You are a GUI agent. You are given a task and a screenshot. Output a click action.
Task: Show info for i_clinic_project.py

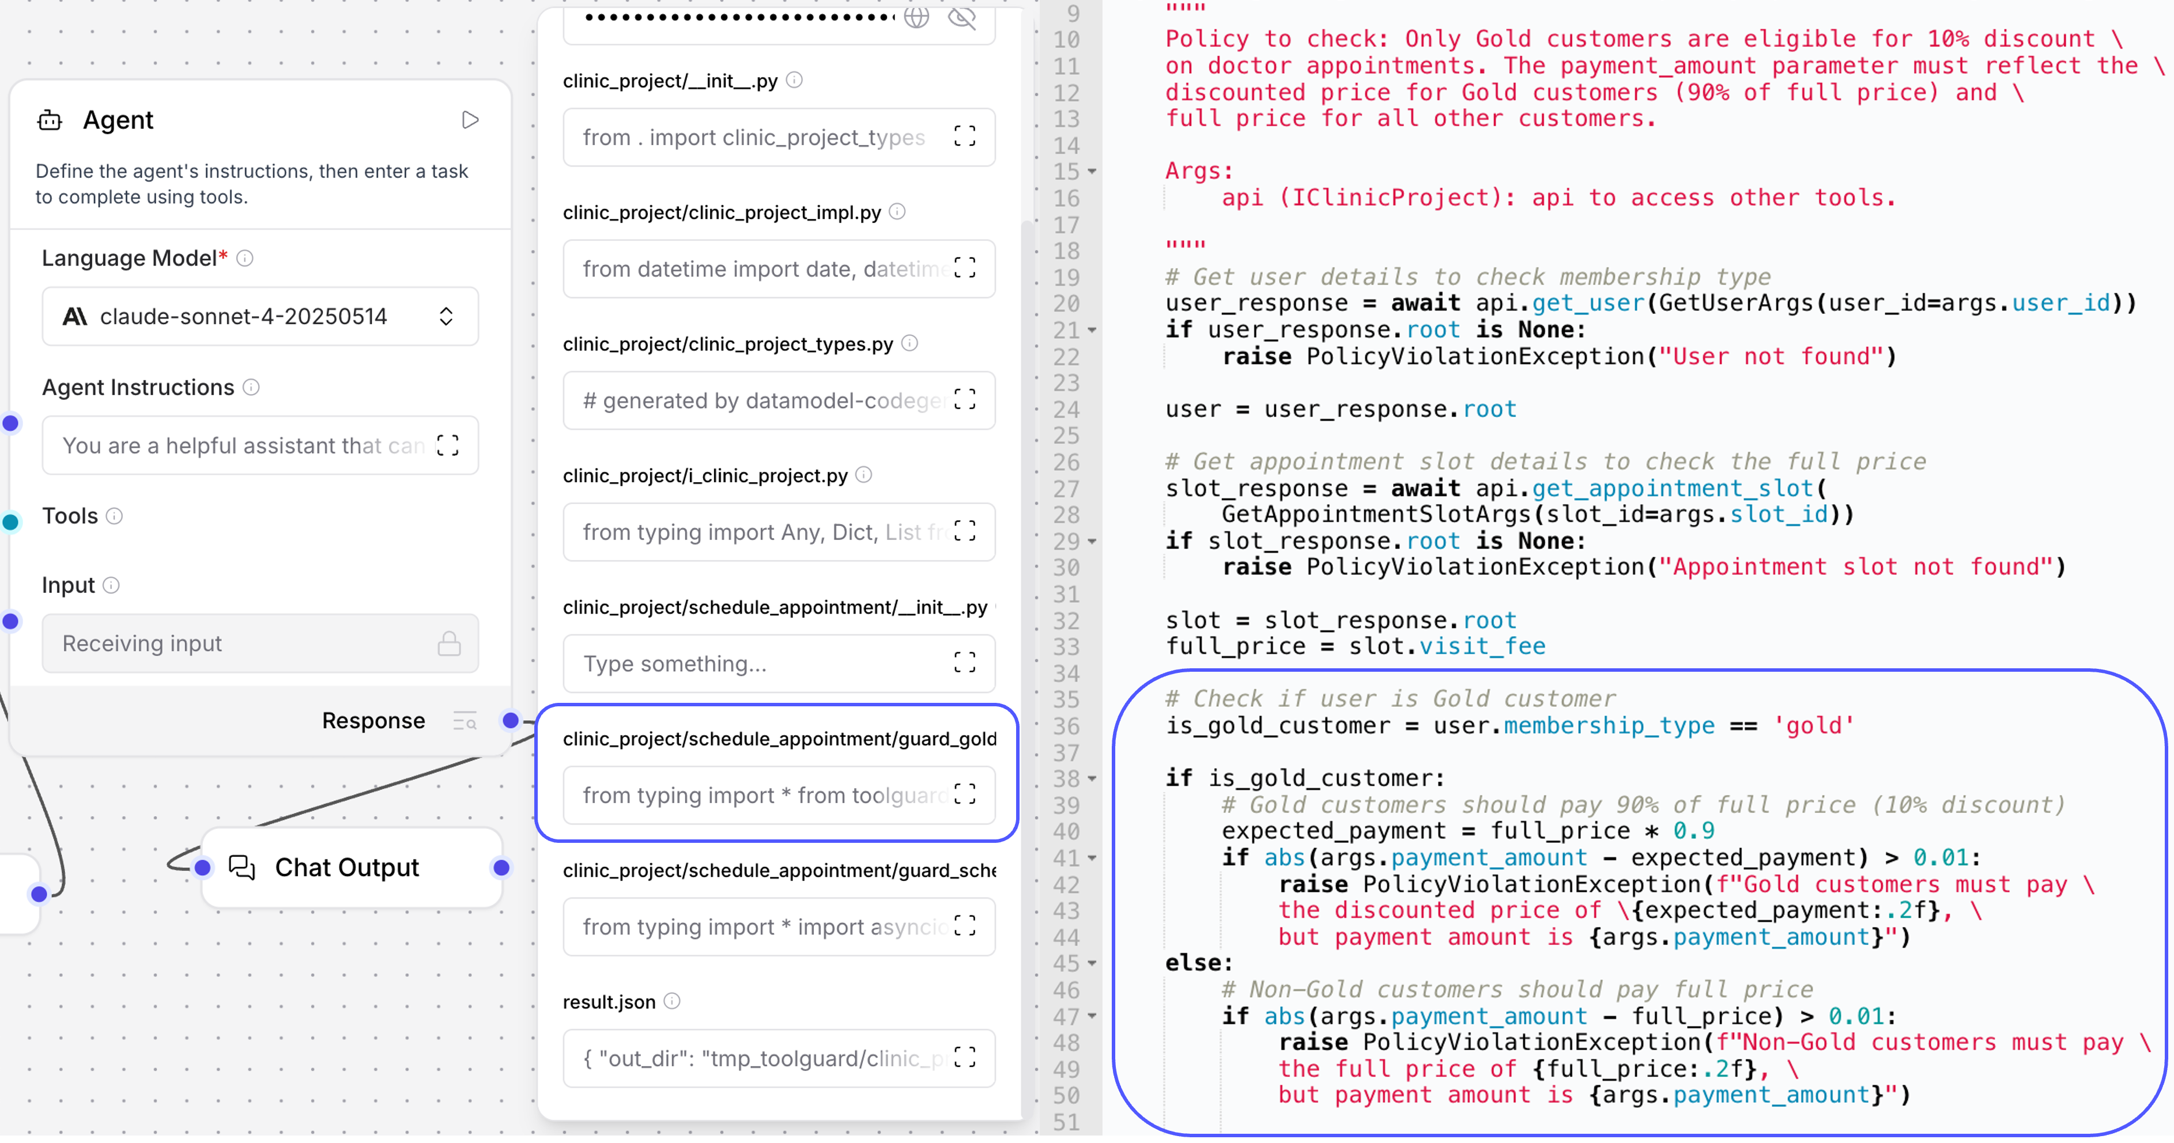(x=863, y=475)
